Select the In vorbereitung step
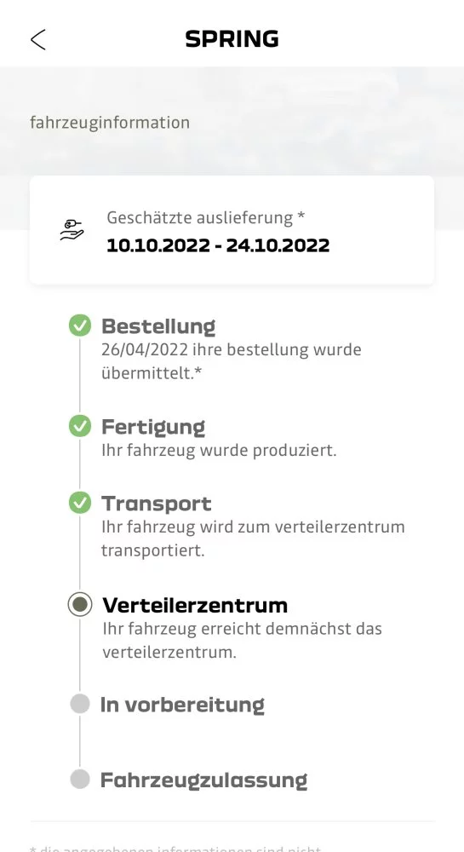Viewport: 464px width, 852px height. (x=182, y=705)
